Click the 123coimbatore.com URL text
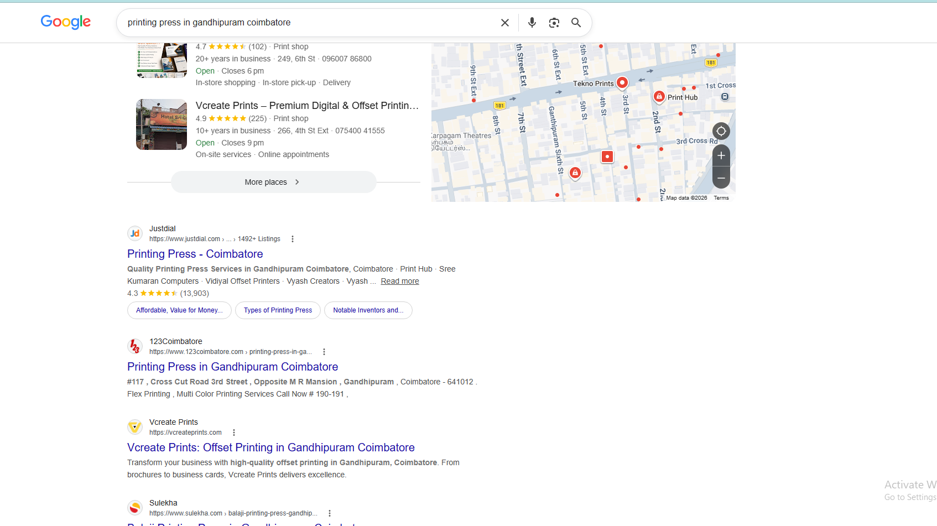937x526 pixels. click(x=231, y=352)
